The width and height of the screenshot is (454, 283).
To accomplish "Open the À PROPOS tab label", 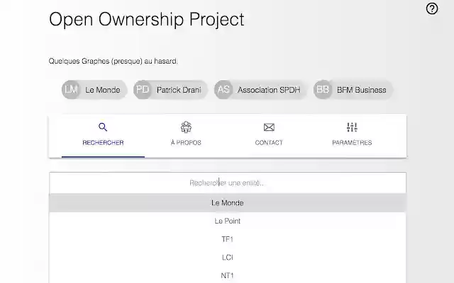I will pos(186,143).
